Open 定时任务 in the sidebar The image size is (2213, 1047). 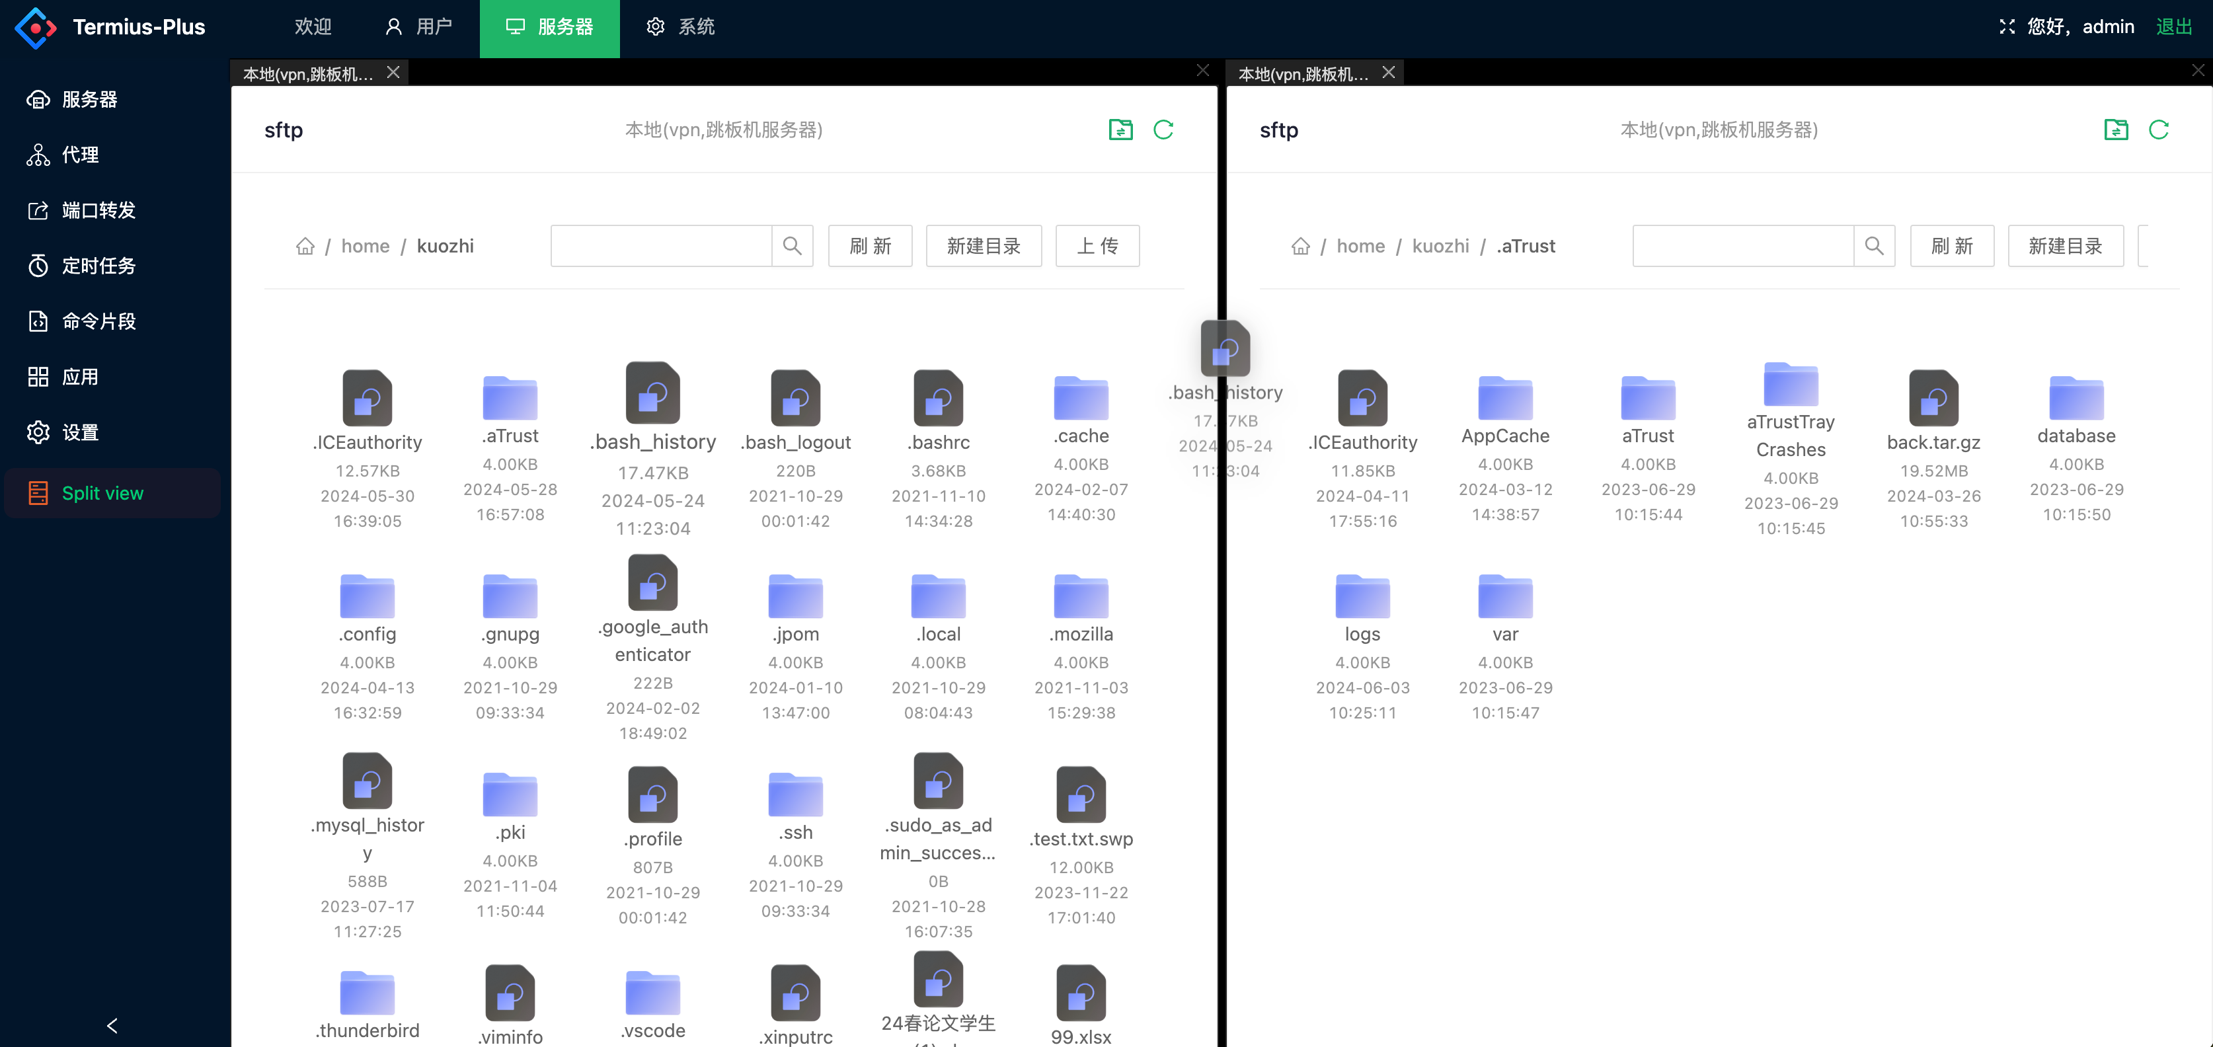coord(81,266)
